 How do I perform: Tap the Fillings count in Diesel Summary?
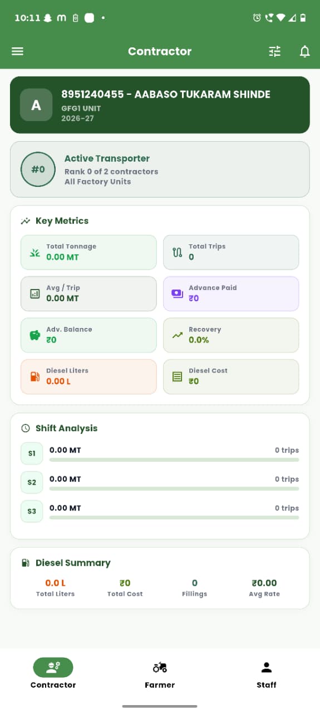194,583
